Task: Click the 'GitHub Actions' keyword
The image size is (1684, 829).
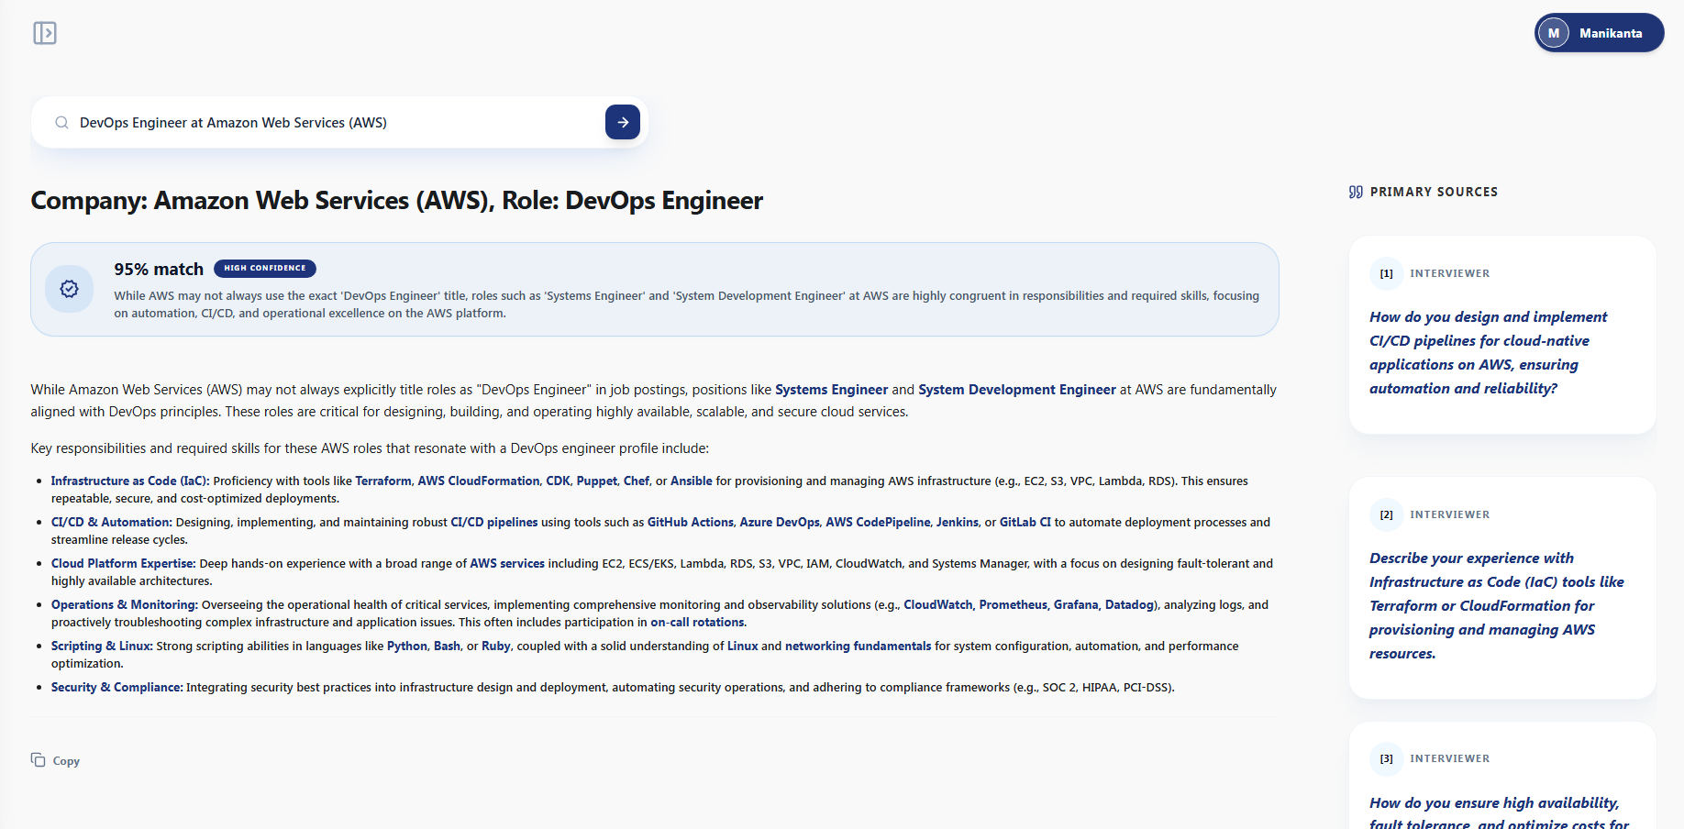Action: click(691, 522)
